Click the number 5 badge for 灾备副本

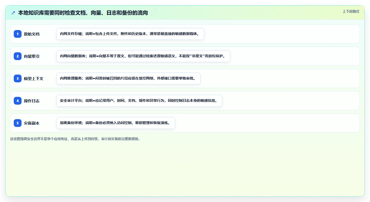(x=18, y=123)
